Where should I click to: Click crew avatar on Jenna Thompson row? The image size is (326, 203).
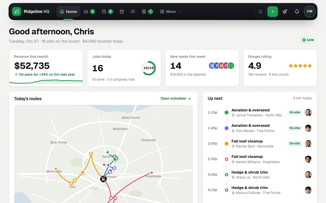pyautogui.click(x=308, y=113)
